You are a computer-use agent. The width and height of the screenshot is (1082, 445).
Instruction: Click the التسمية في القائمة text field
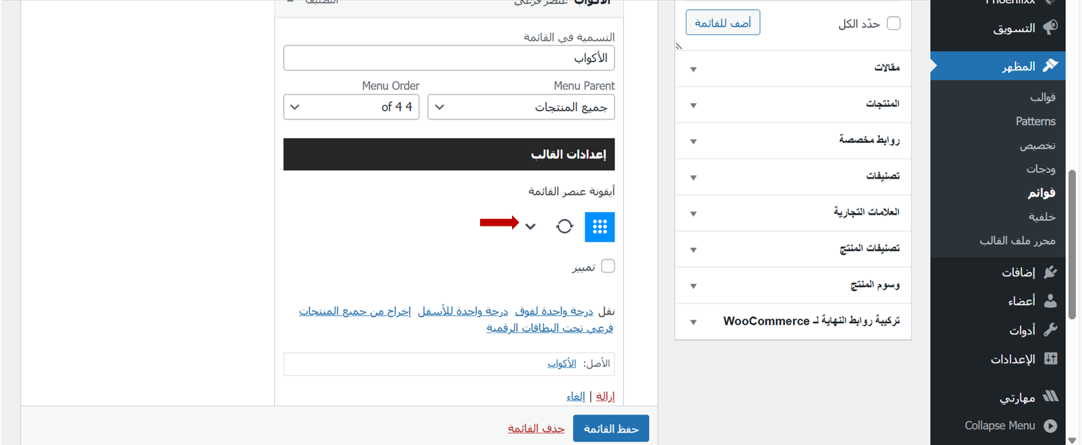click(449, 58)
